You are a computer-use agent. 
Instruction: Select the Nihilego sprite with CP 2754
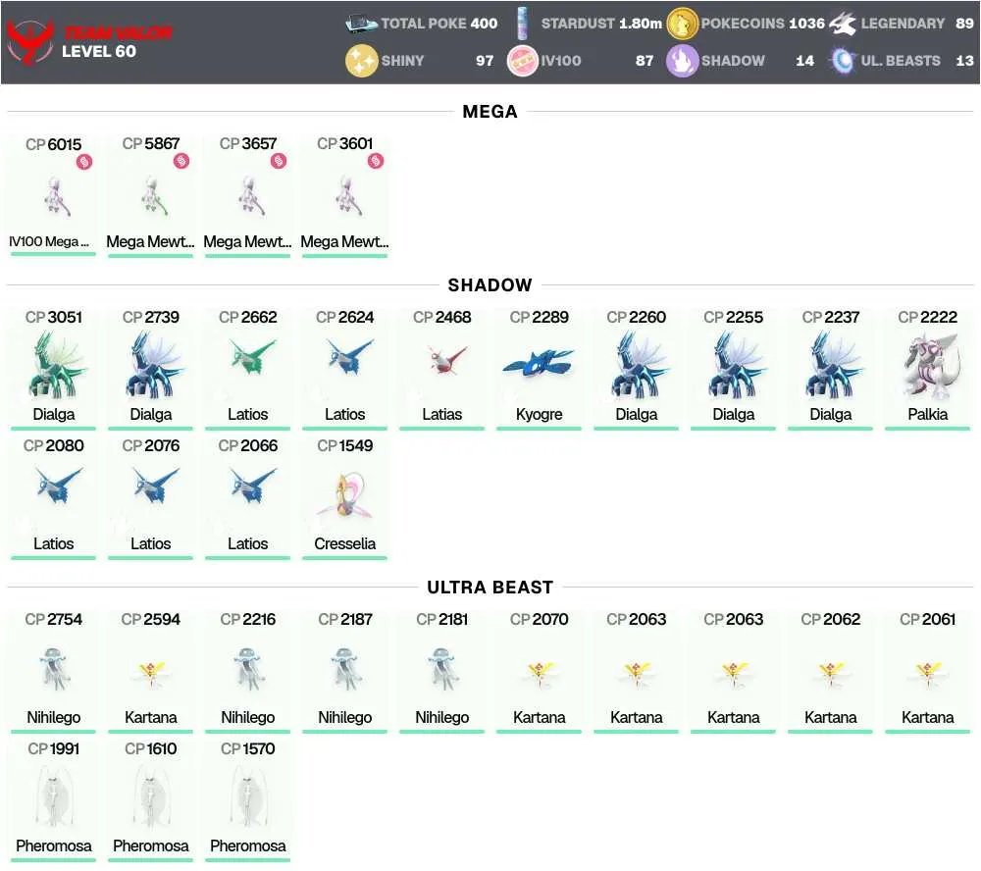(54, 669)
